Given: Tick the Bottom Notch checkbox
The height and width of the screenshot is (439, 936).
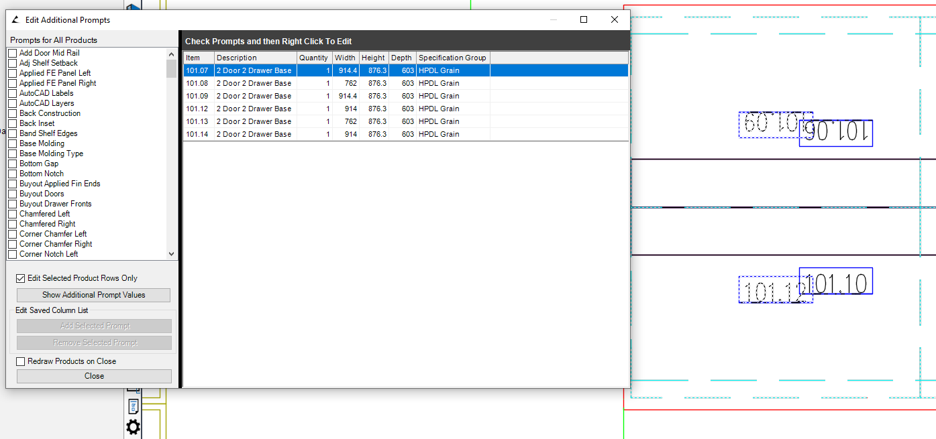Looking at the screenshot, I should [12, 174].
